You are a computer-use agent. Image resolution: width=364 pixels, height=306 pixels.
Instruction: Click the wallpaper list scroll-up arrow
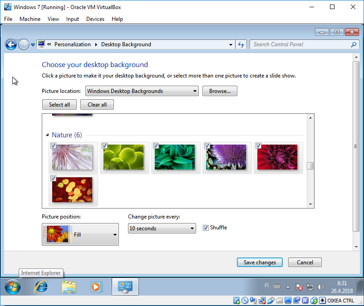310,118
